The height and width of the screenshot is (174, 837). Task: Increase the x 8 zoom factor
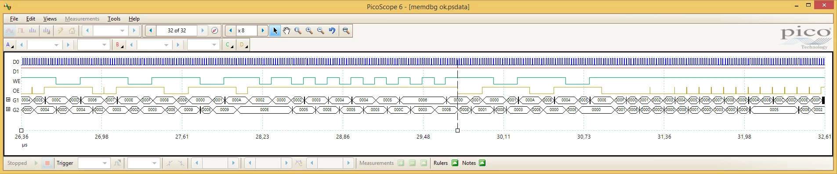click(263, 31)
